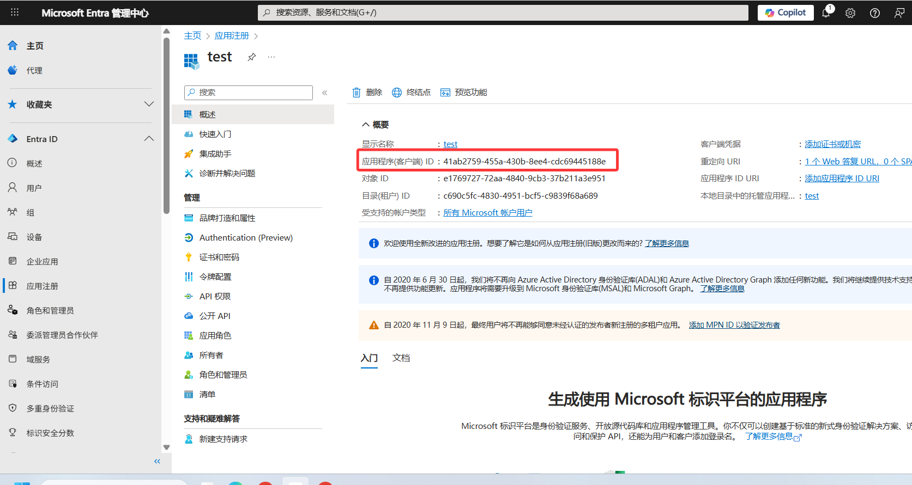Open the settings gear icon
Image resolution: width=912 pixels, height=485 pixels.
pyautogui.click(x=850, y=13)
